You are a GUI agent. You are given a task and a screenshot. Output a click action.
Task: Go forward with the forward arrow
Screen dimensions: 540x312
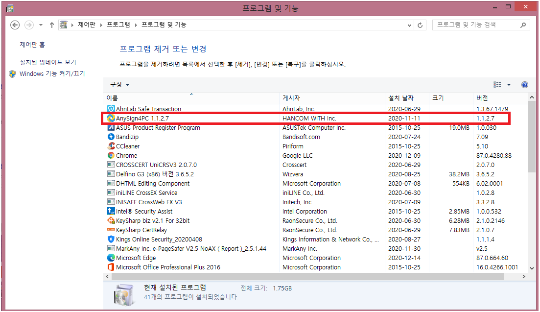click(29, 25)
